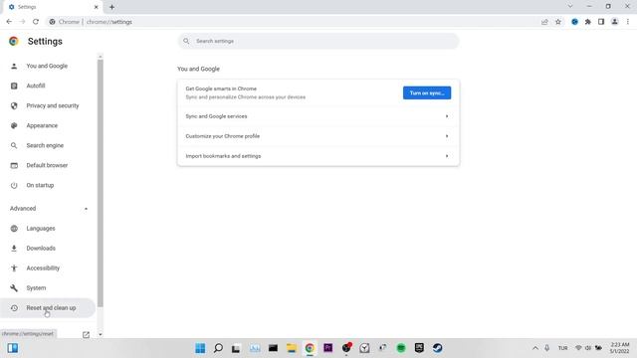Collapse the Advanced section
Viewport: 637px width, 358px height.
(48, 209)
